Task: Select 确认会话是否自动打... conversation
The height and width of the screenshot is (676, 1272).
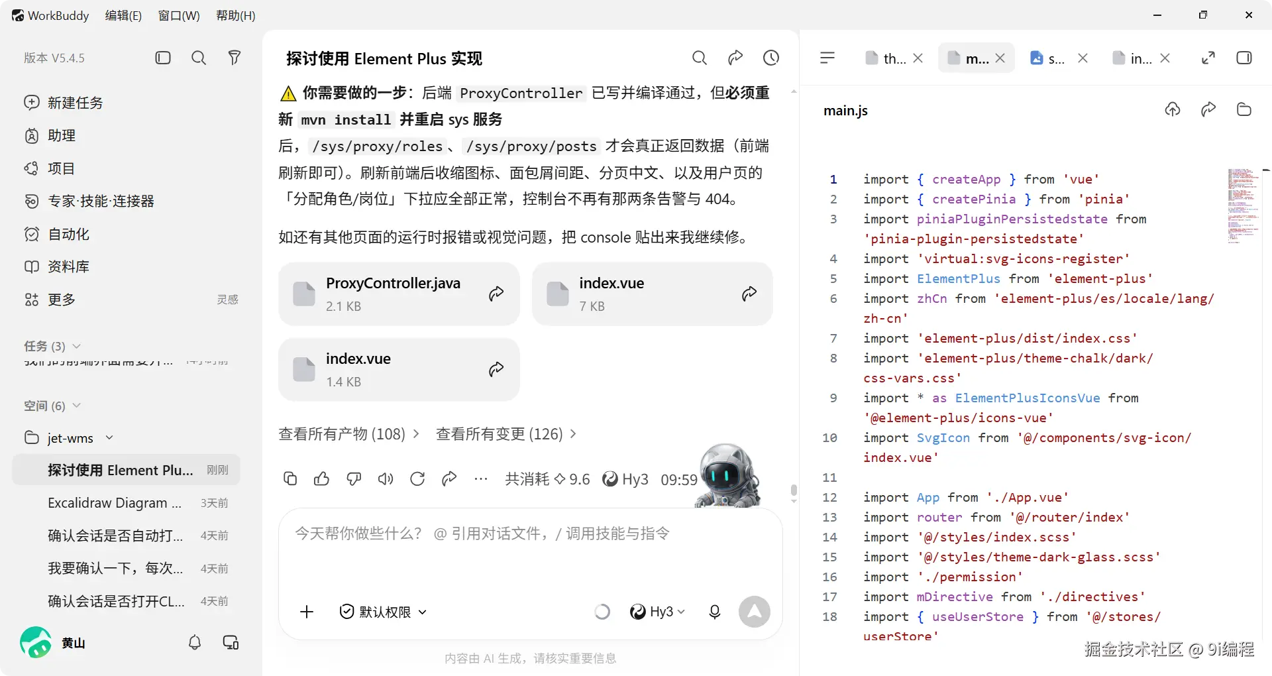Action: click(x=126, y=535)
